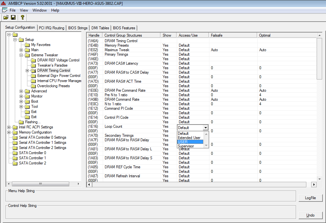Click the Tweaker's Paradise folder icon
Viewport: 326px width, 223px height.
(33, 65)
